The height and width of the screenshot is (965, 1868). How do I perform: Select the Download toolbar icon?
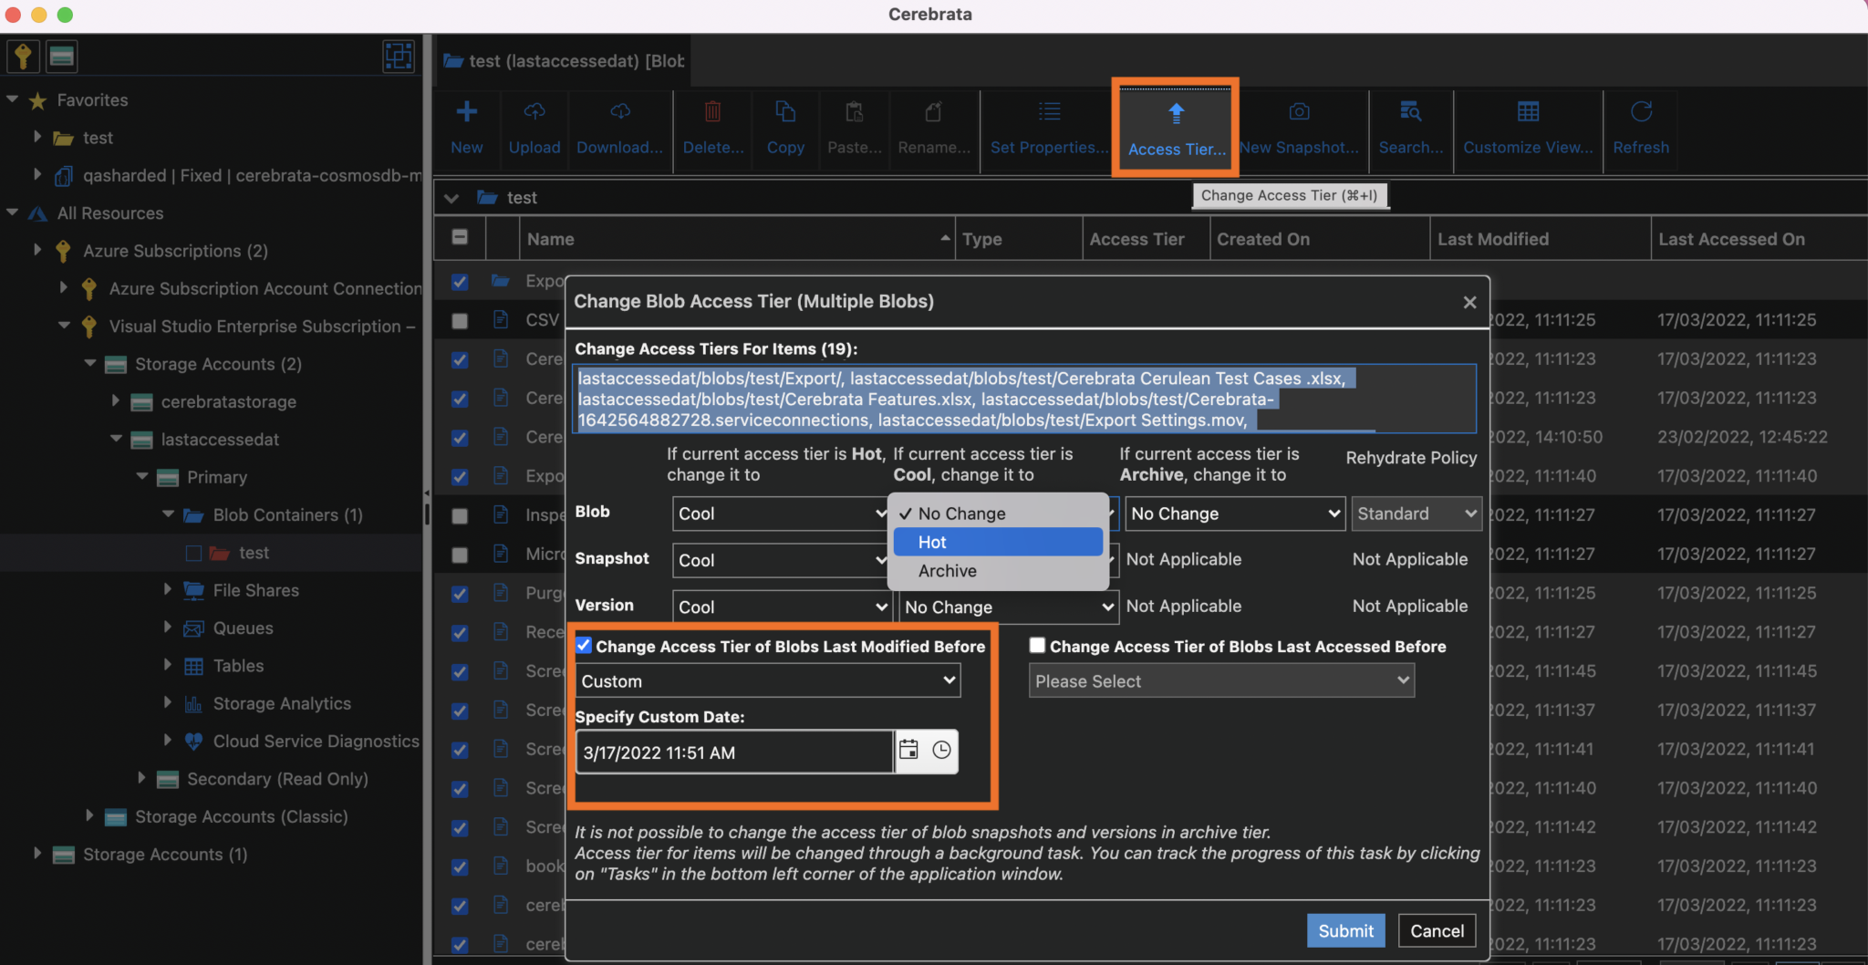pyautogui.click(x=618, y=128)
